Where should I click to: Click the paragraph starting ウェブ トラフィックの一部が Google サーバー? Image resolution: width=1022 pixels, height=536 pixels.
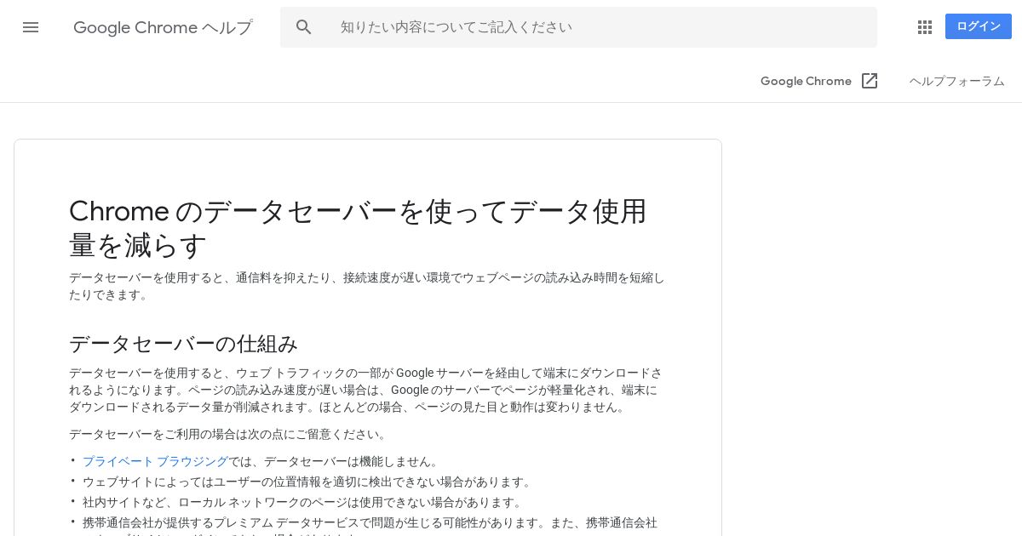point(365,390)
